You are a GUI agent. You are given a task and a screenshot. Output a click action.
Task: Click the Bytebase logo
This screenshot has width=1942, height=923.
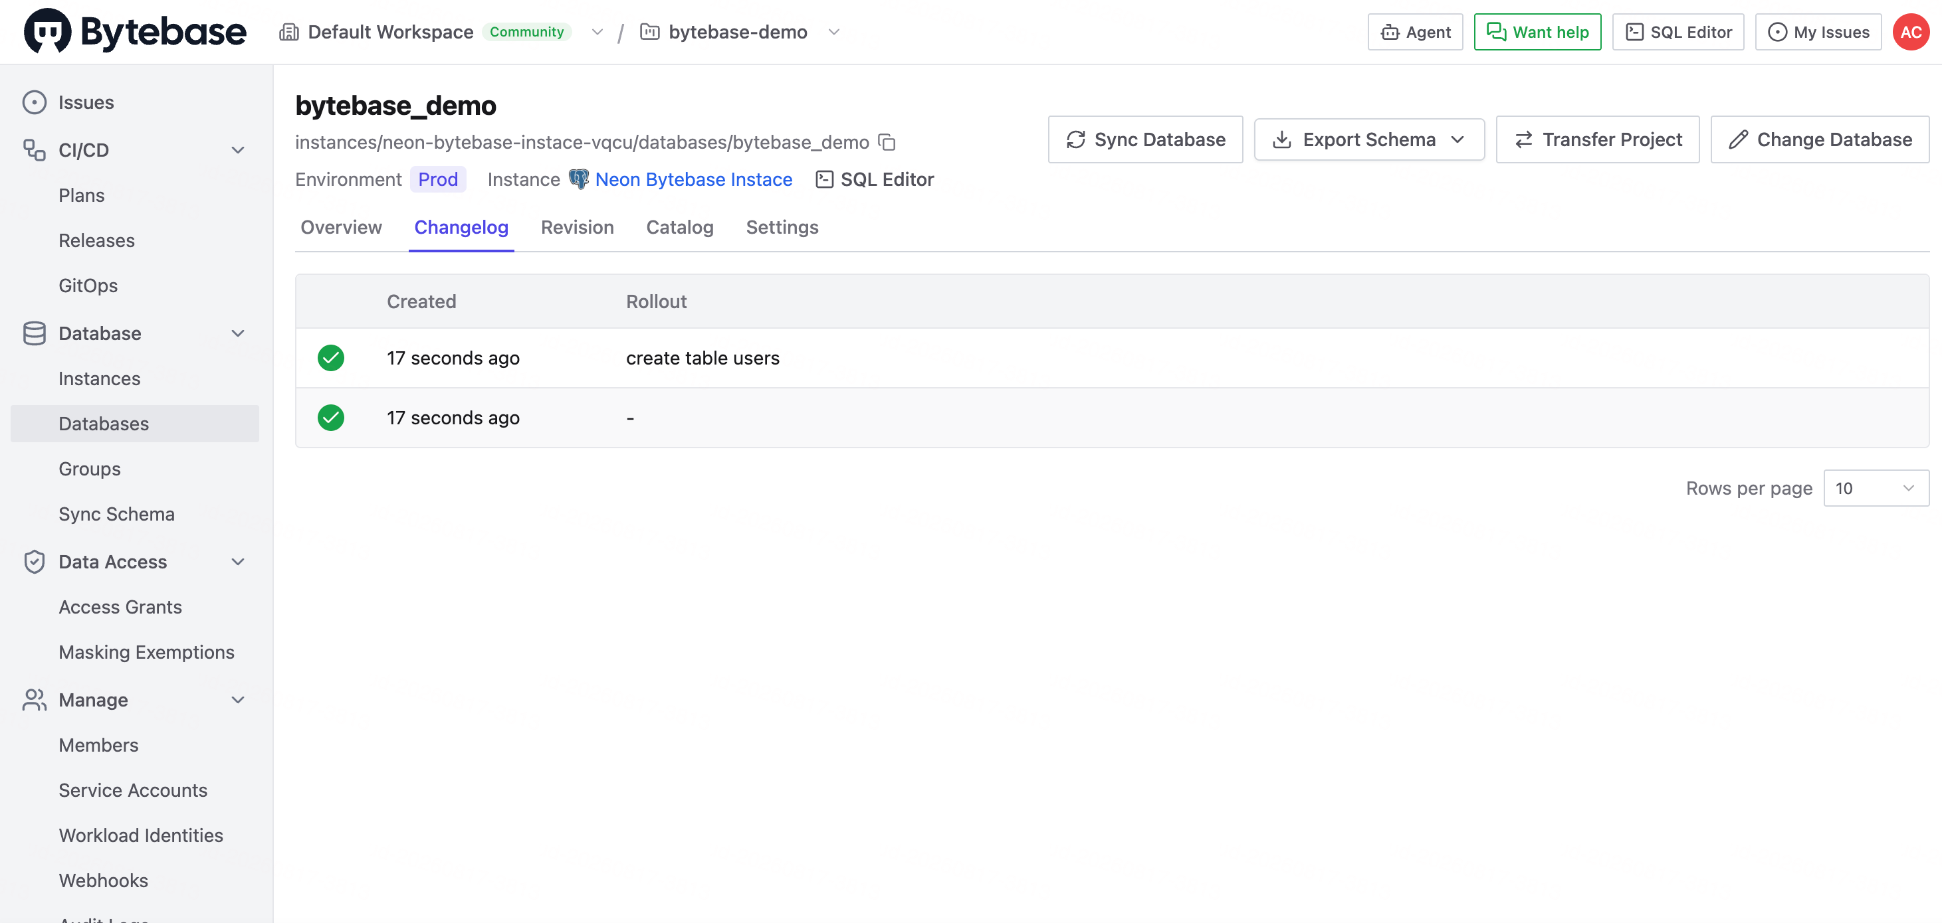(x=134, y=32)
